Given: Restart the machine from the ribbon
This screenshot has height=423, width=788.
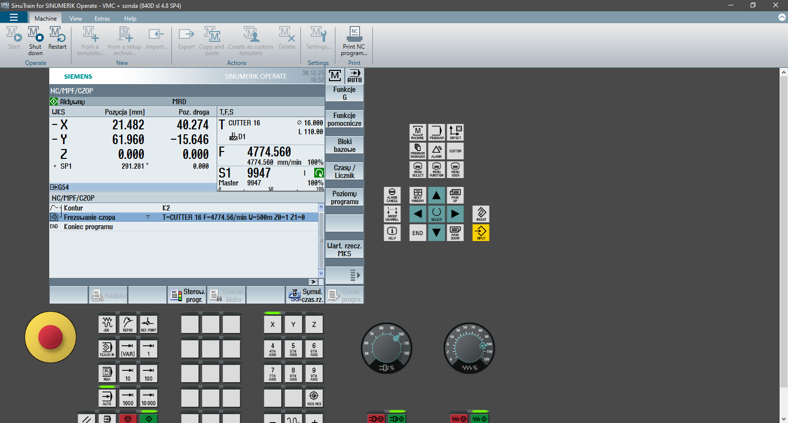Looking at the screenshot, I should click(57, 38).
